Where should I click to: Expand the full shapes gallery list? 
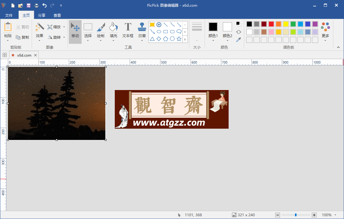185,40
